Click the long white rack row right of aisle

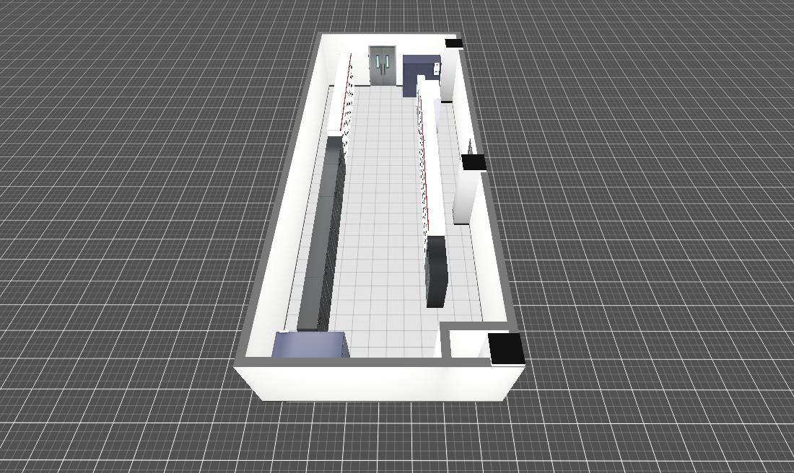click(x=427, y=159)
